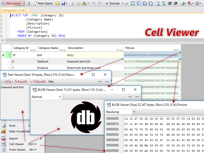Click the NULL description cell

(x=95, y=55)
